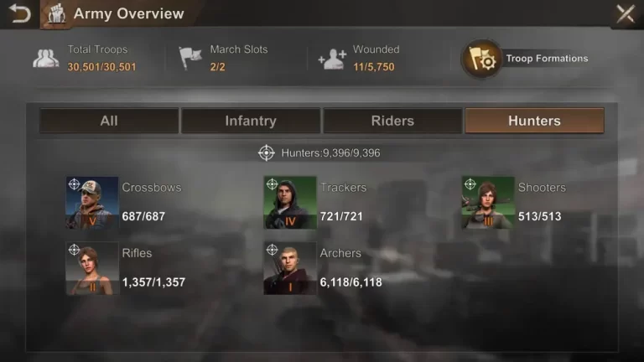Click the Archers 6,118/6,118 count
Viewport: 644px width, 362px height.
(x=351, y=282)
